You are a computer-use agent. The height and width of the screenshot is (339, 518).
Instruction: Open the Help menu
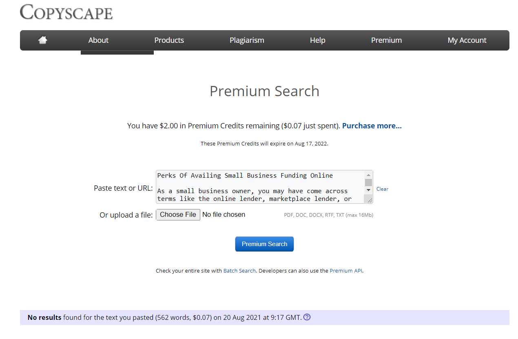(x=317, y=40)
